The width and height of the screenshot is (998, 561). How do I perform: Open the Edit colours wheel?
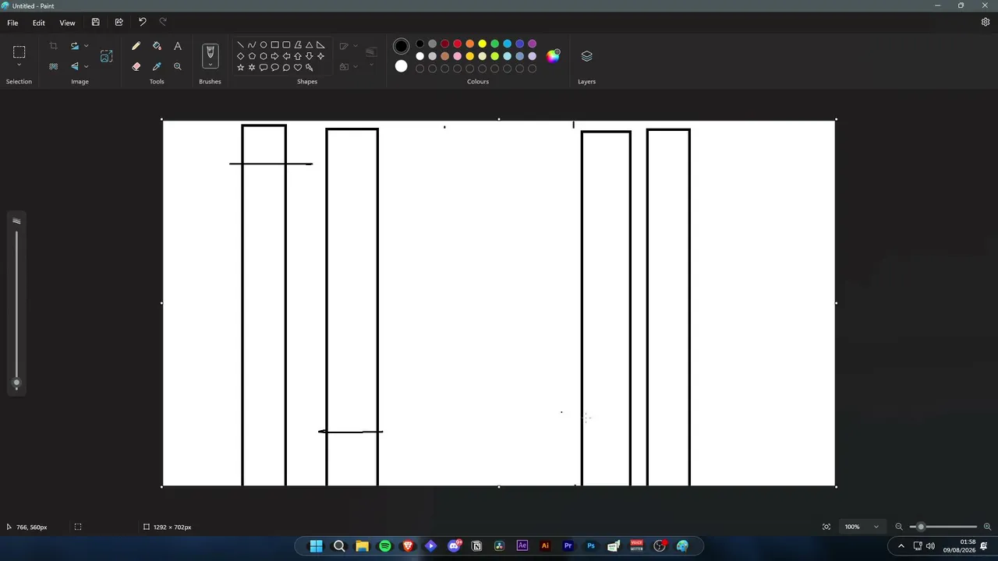coord(553,55)
